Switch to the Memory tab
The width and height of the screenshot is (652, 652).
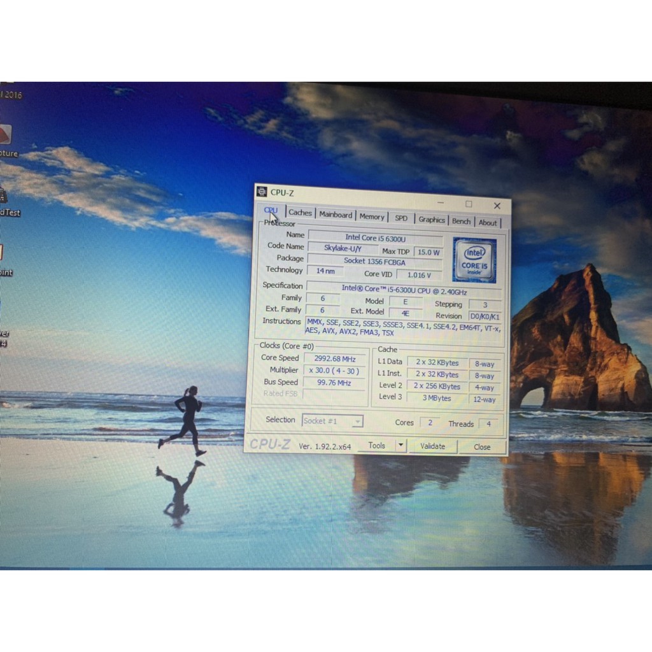pos(372,216)
